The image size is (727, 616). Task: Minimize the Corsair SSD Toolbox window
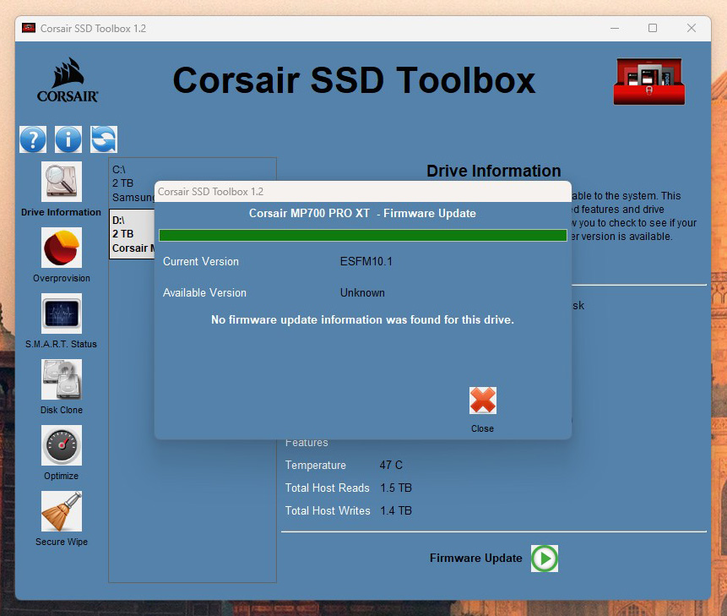click(614, 28)
